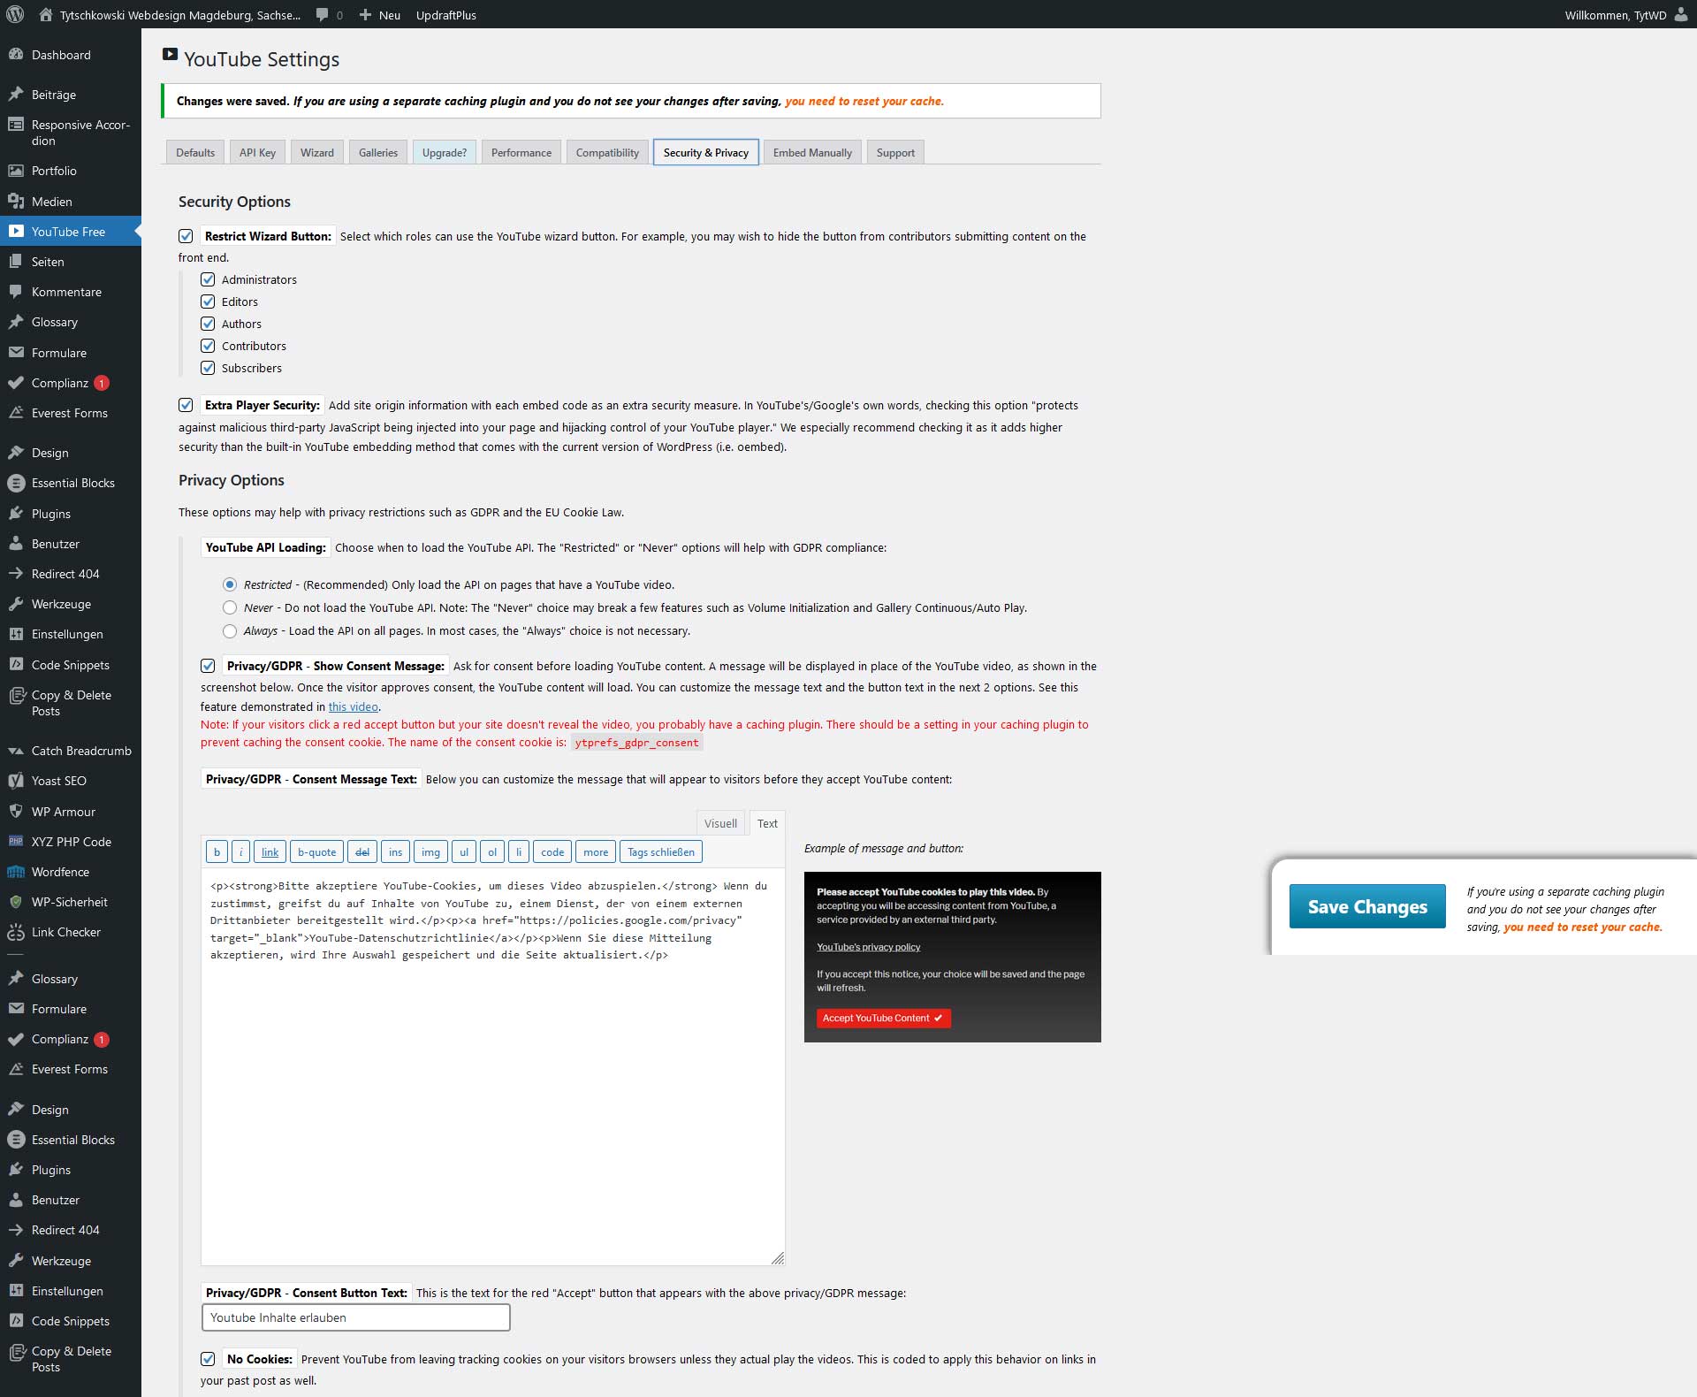Open the comments bubble icon in admin bar

pyautogui.click(x=323, y=15)
